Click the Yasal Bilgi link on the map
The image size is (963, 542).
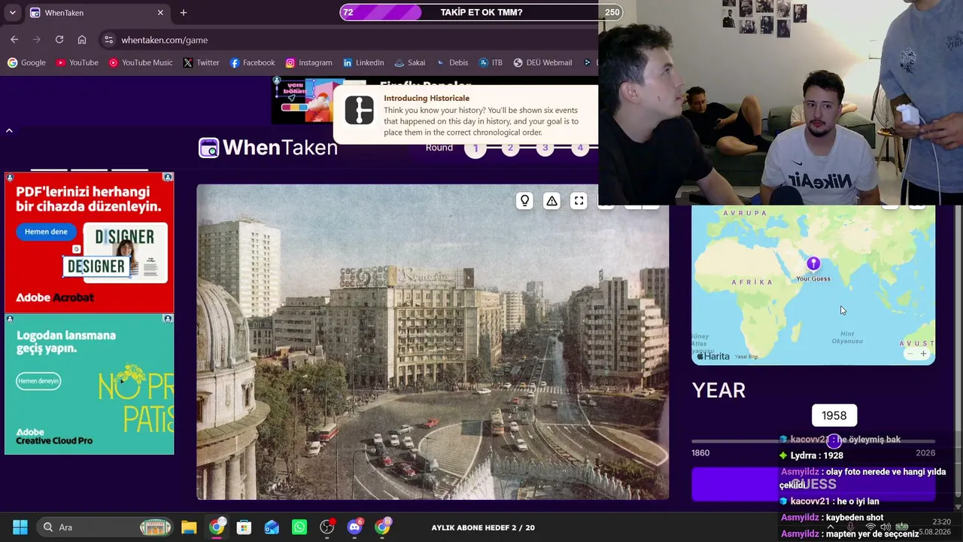[x=746, y=357]
